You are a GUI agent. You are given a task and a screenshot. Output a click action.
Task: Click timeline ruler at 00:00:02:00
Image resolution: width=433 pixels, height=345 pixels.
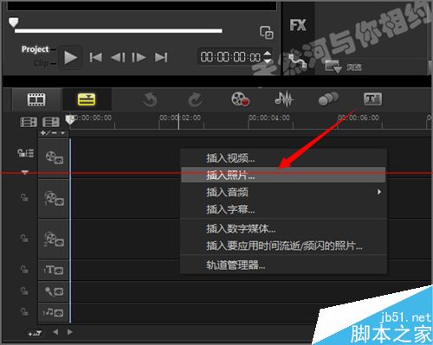(x=180, y=118)
